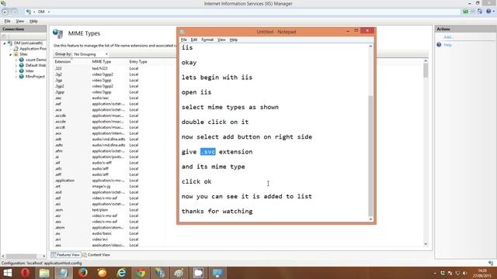Image resolution: width=497 pixels, height=279 pixels.
Task: Open Internet Explorer from the taskbar
Action: coord(121,273)
